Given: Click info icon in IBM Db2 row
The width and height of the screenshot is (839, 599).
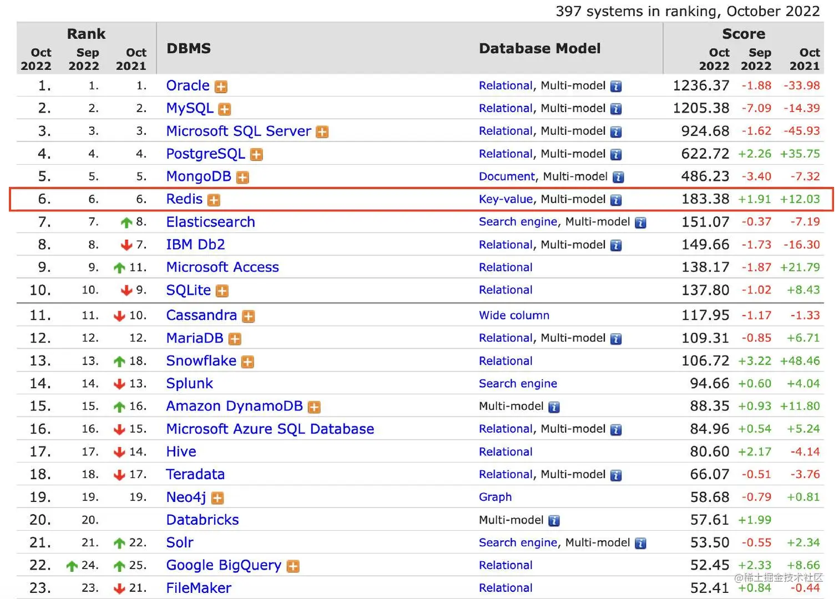Looking at the screenshot, I should (616, 246).
